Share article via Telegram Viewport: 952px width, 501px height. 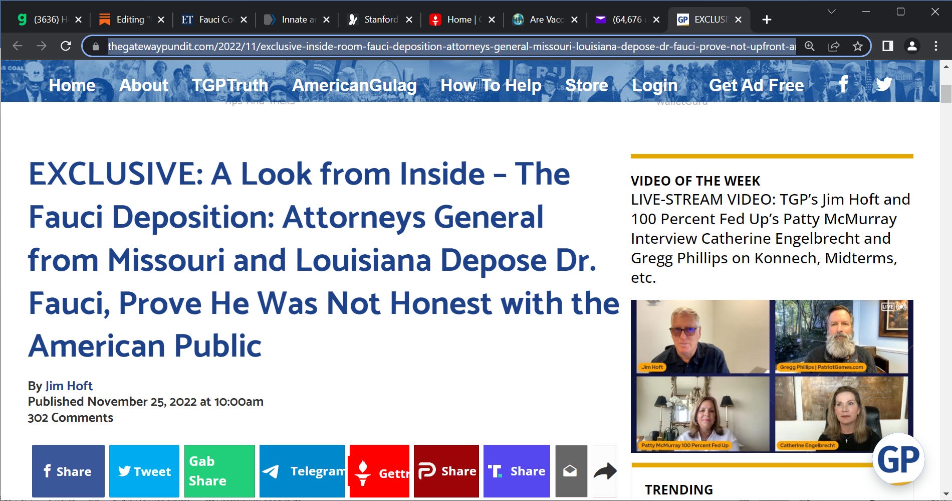tap(302, 471)
